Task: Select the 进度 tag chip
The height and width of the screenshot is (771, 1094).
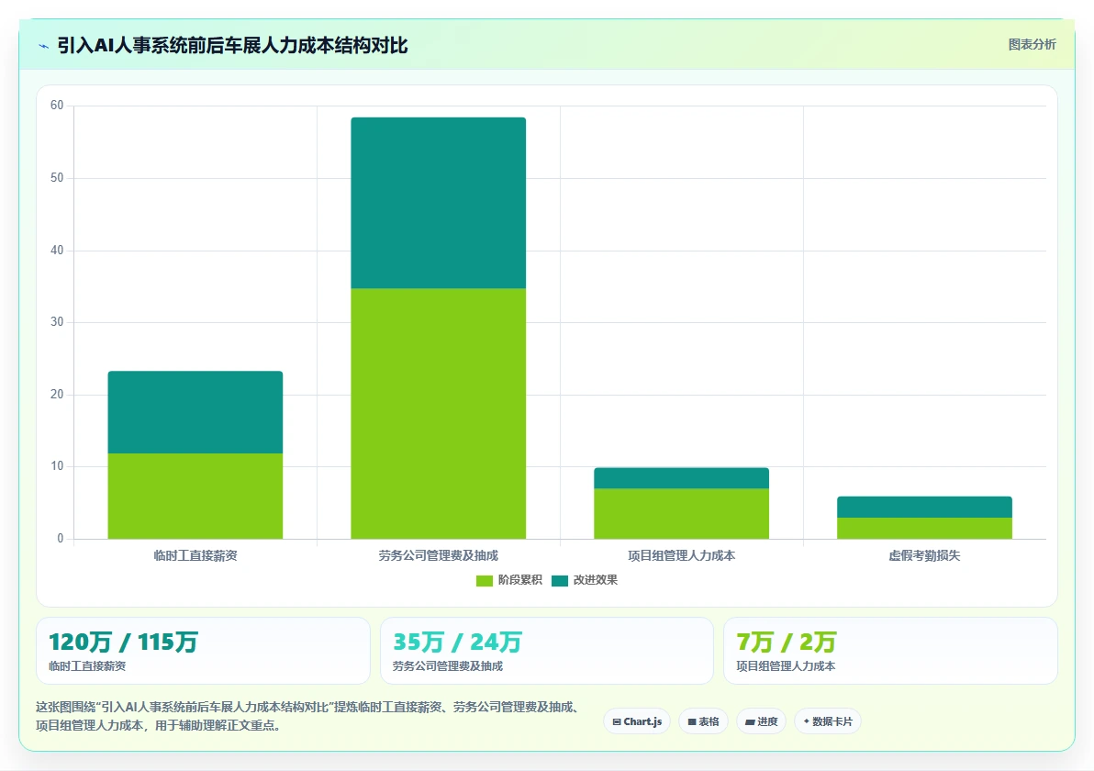Action: pyautogui.click(x=761, y=721)
